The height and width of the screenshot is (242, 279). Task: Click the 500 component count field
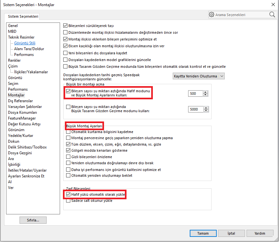pos(196,94)
